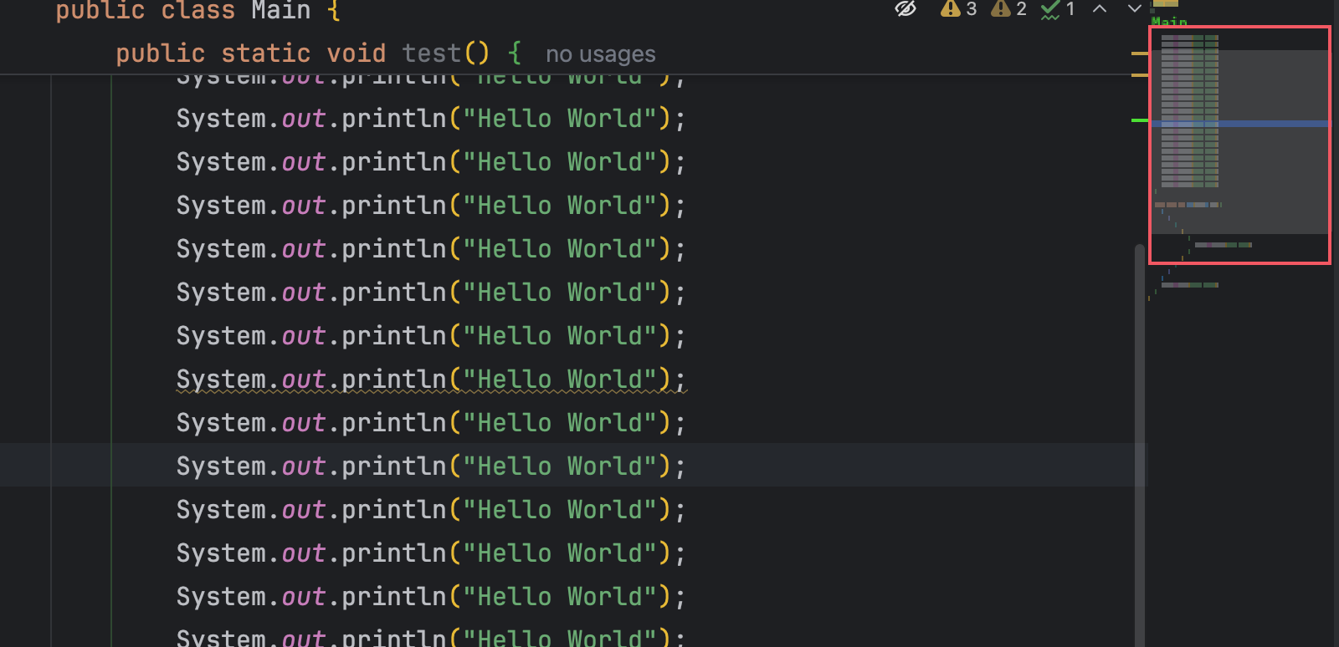Click the green marker on the error stripe
The image size is (1339, 647).
(x=1139, y=120)
